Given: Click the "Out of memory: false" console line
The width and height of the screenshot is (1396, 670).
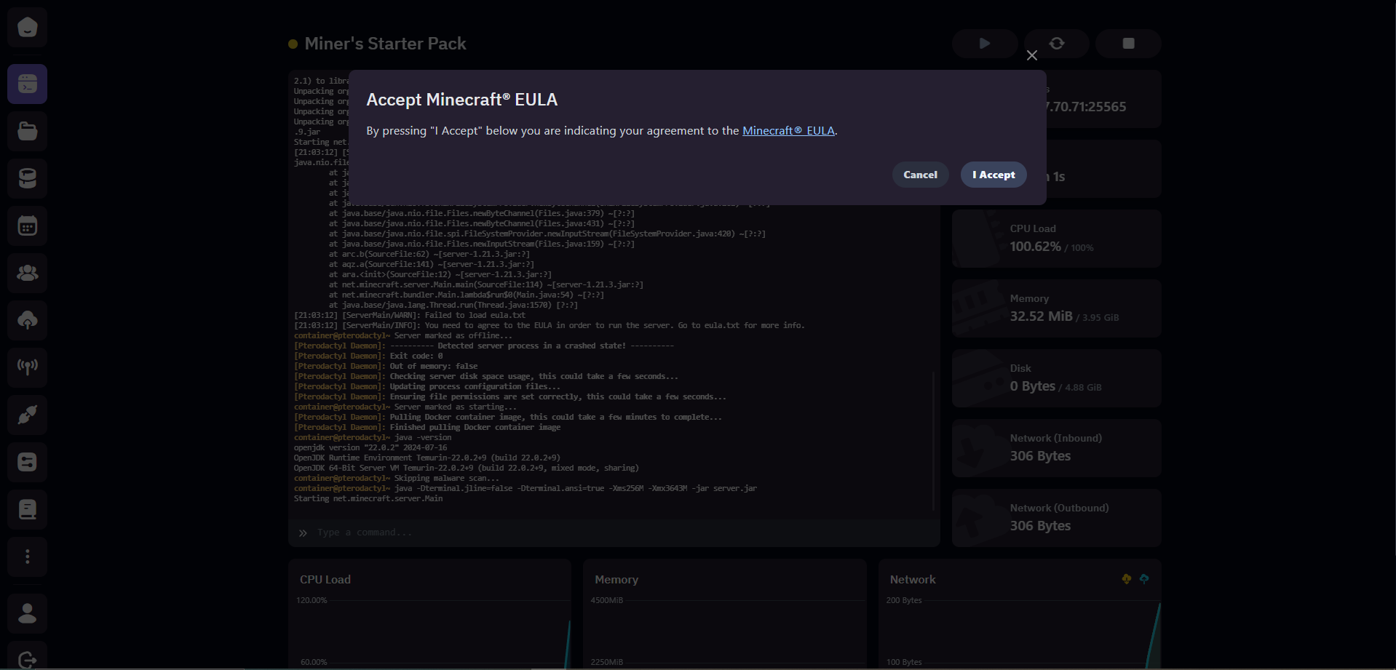Looking at the screenshot, I should [x=386, y=366].
